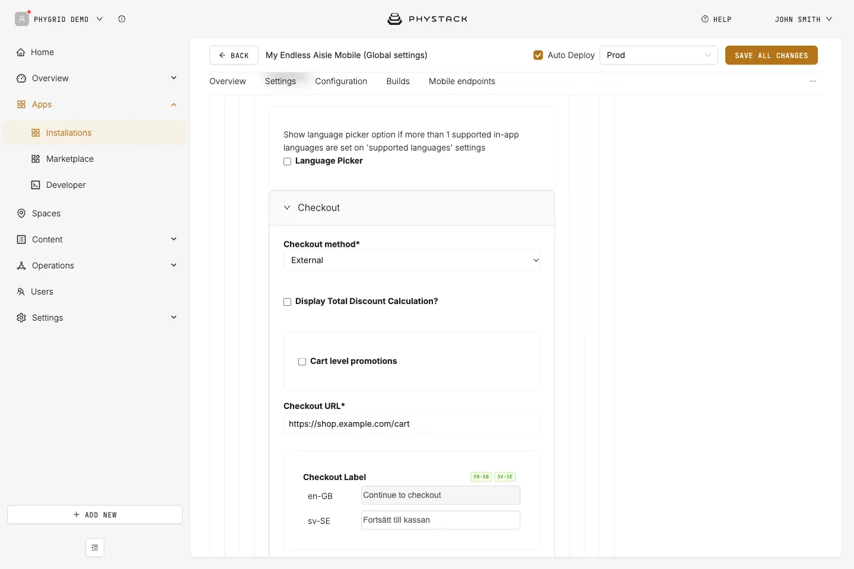The width and height of the screenshot is (854, 569).
Task: Expand the Content sidebar menu chevron
Action: pyautogui.click(x=174, y=239)
